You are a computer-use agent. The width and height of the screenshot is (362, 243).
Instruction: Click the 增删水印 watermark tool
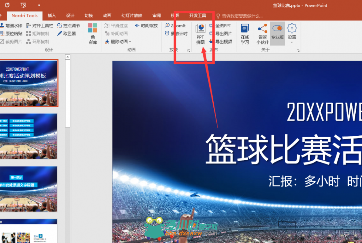11,26
